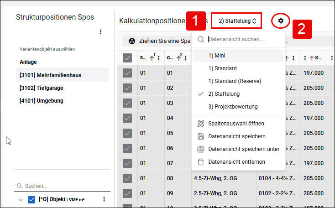The width and height of the screenshot is (335, 208).
Task: Toggle the checkbox of row 01 05
Action: [127, 133]
